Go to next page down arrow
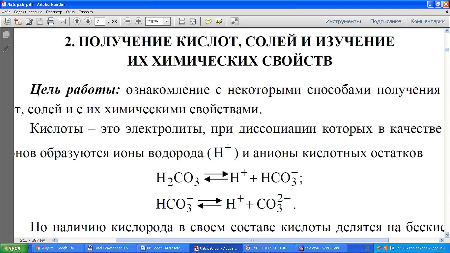Screen dimensions: 450x253 (88, 21)
